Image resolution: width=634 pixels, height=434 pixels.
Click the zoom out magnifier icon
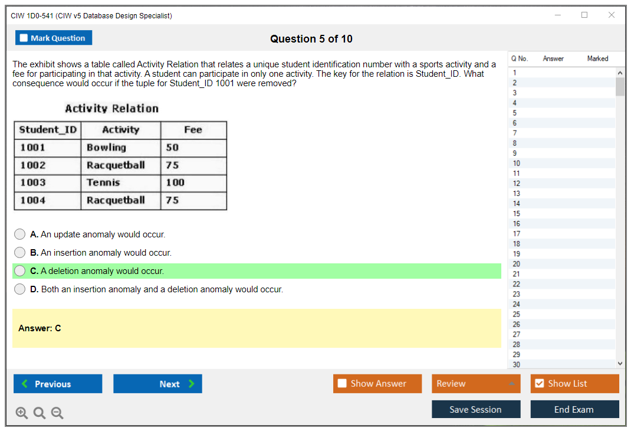57,413
